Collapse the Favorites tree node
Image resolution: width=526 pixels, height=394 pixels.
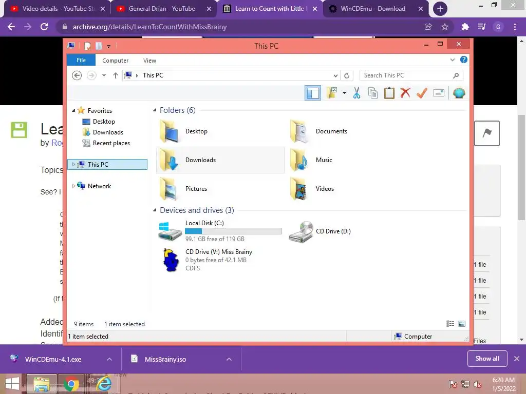[x=73, y=111]
